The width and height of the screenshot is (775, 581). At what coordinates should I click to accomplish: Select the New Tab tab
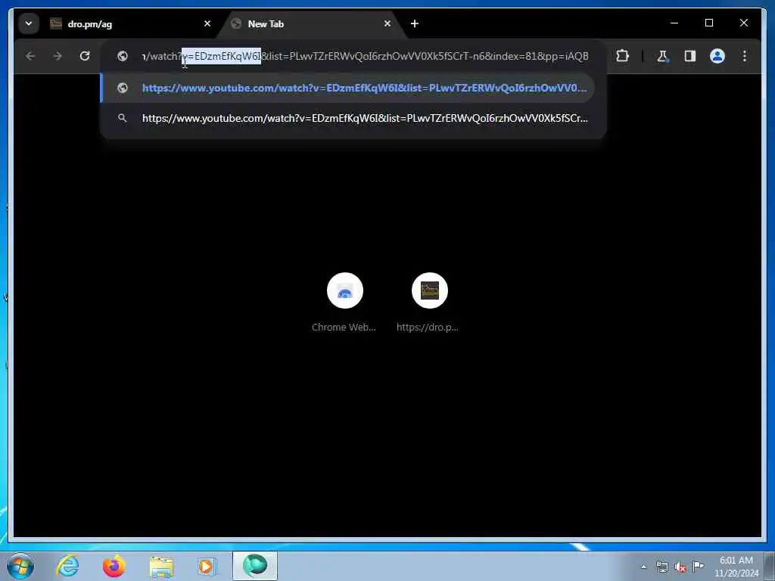tap(311, 23)
